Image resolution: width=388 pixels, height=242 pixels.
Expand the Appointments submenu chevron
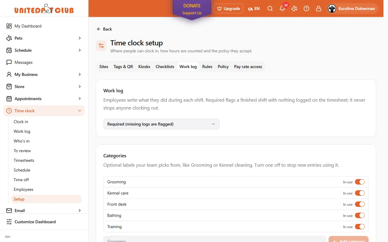point(80,99)
